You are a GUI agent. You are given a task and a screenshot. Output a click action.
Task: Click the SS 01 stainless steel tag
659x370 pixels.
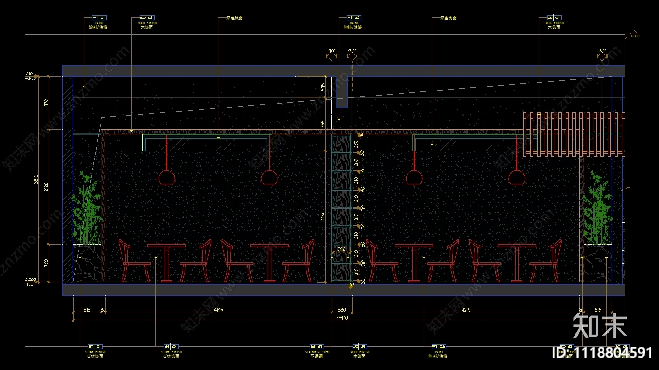[316, 346]
